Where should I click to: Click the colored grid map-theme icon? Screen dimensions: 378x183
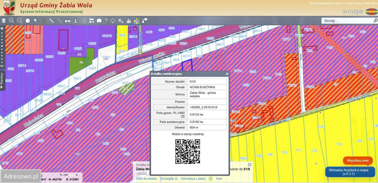tap(137, 21)
